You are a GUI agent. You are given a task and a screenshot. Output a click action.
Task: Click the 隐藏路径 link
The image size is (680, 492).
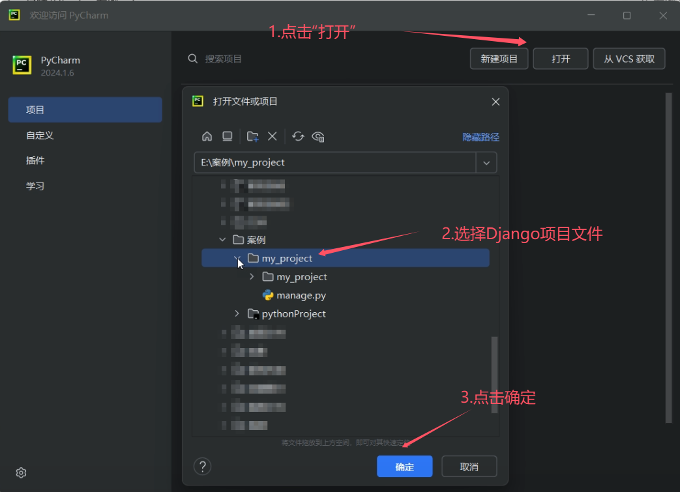[480, 137]
